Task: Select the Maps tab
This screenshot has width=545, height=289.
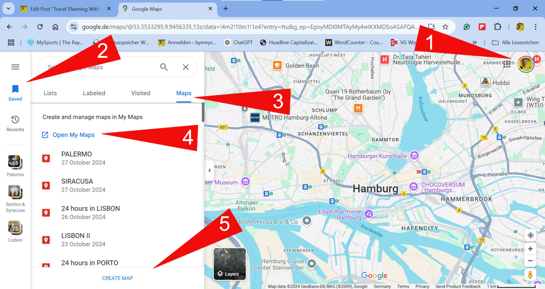Action: pyautogui.click(x=184, y=93)
